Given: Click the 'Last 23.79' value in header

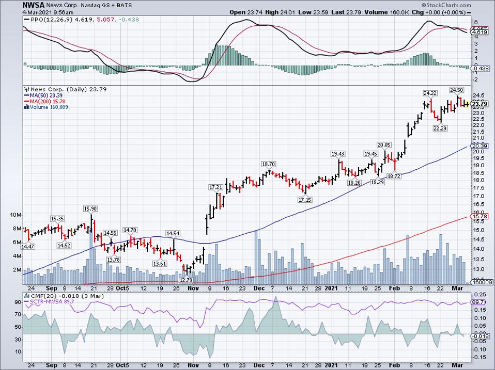Looking at the screenshot, I should 346,12.
